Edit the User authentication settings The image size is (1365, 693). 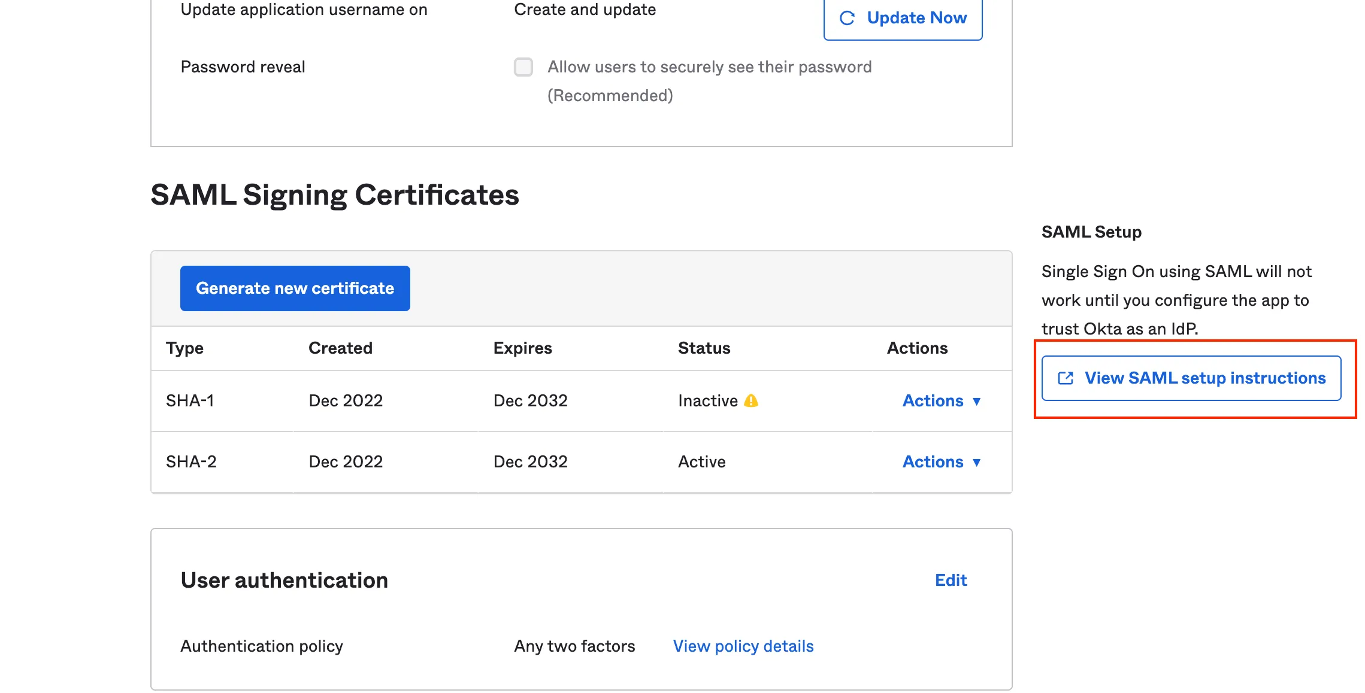coord(951,579)
